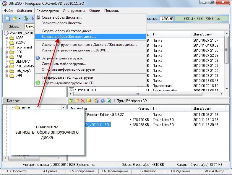
Task: Click the UltraISO title bar app icon
Action: pyautogui.click(x=5, y=3)
